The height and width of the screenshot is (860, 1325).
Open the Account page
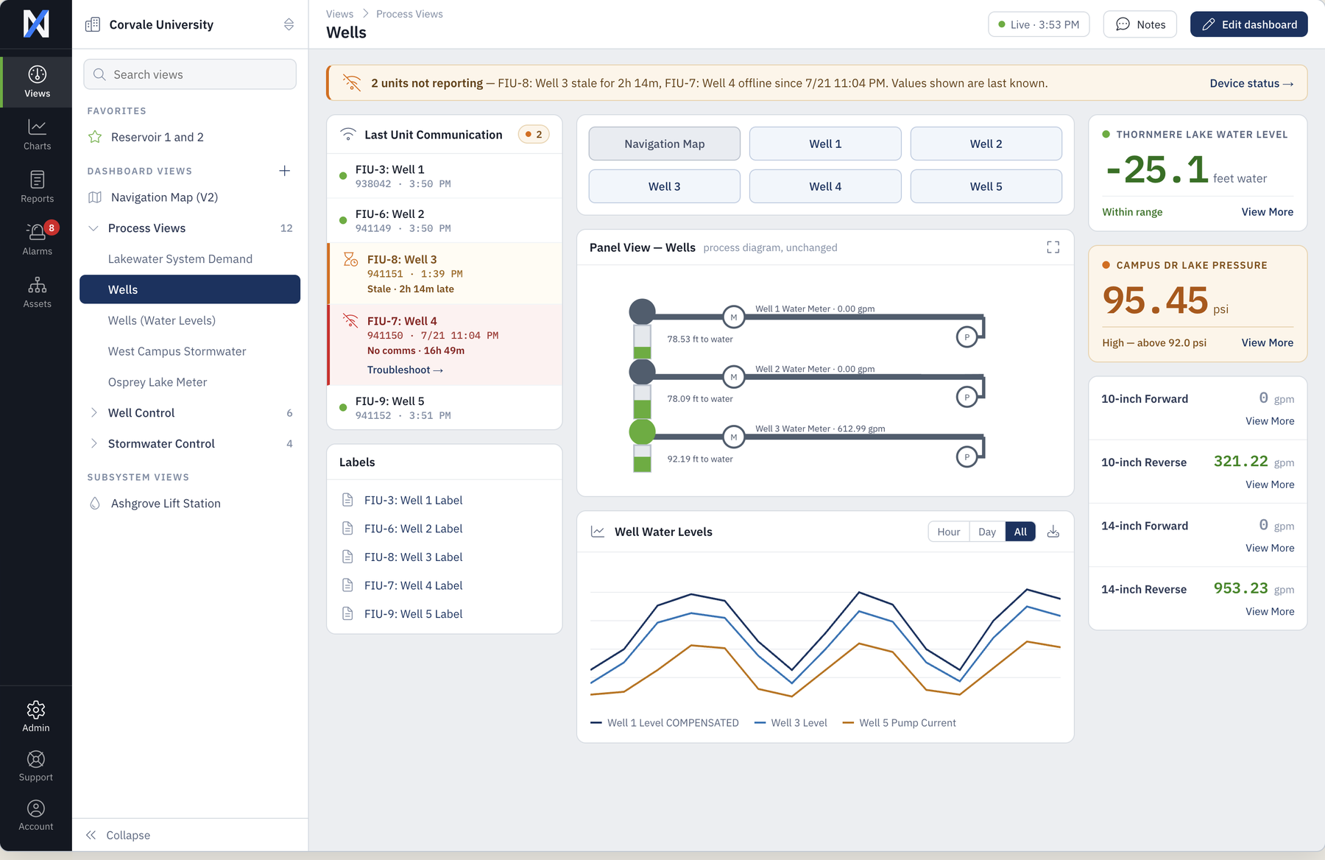36,815
